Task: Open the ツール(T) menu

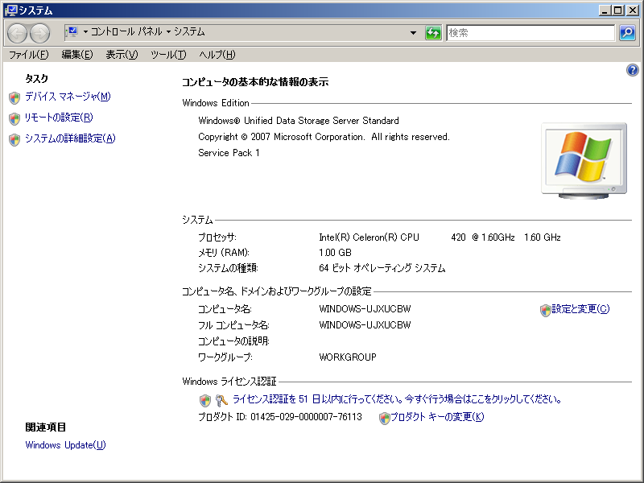Action: pyautogui.click(x=168, y=55)
